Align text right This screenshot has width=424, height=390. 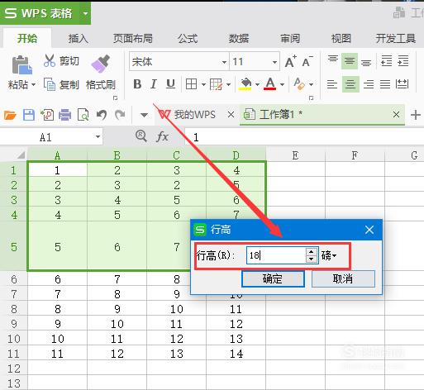(369, 84)
